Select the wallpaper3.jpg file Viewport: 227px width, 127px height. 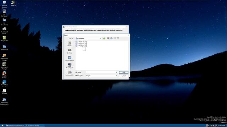[81, 46]
